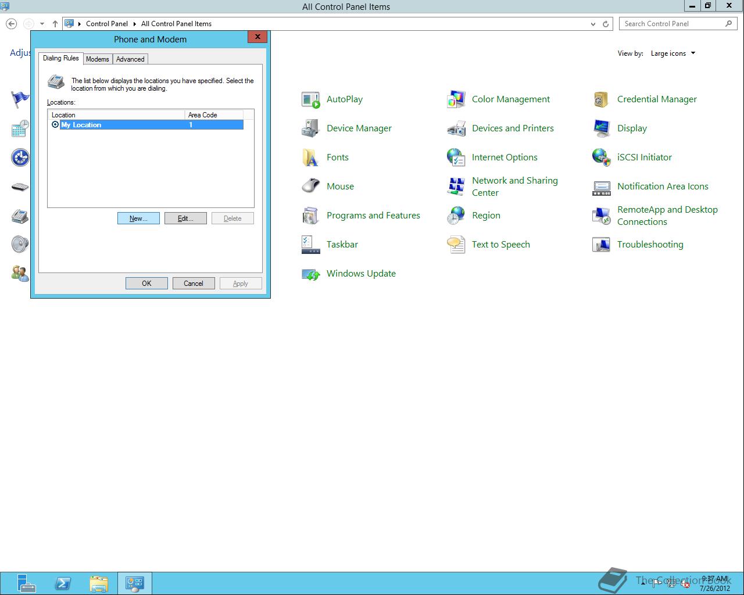
Task: Edit the selected dialing location
Action: pyautogui.click(x=185, y=218)
